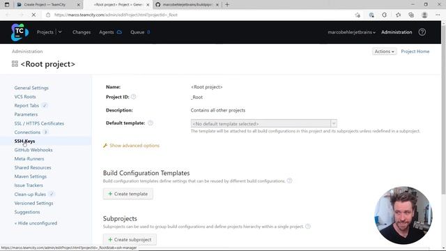Click the project grid icon beside Root project title
The height and width of the screenshot is (251, 446).
point(15,63)
